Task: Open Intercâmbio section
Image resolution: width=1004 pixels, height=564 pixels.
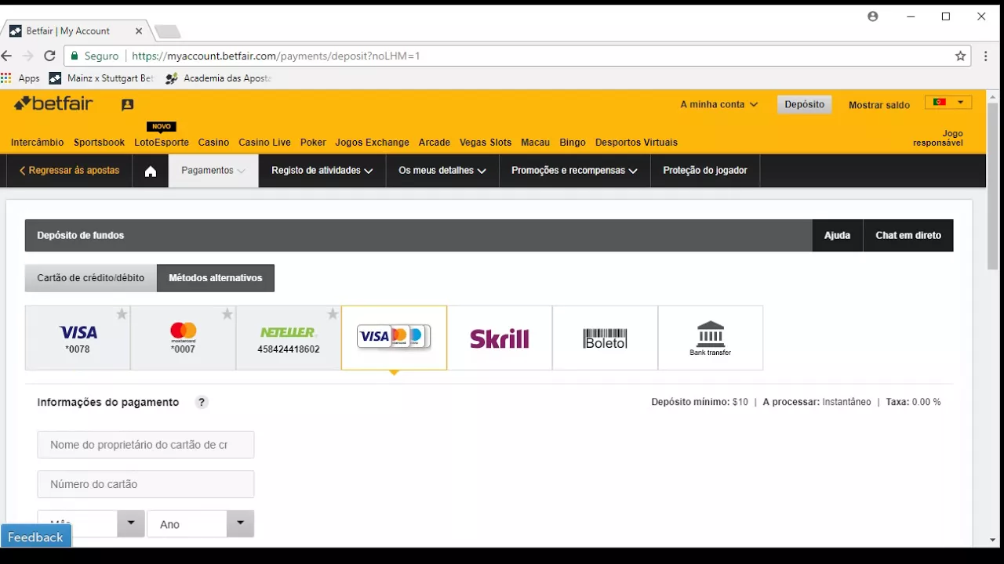Action: point(38,143)
